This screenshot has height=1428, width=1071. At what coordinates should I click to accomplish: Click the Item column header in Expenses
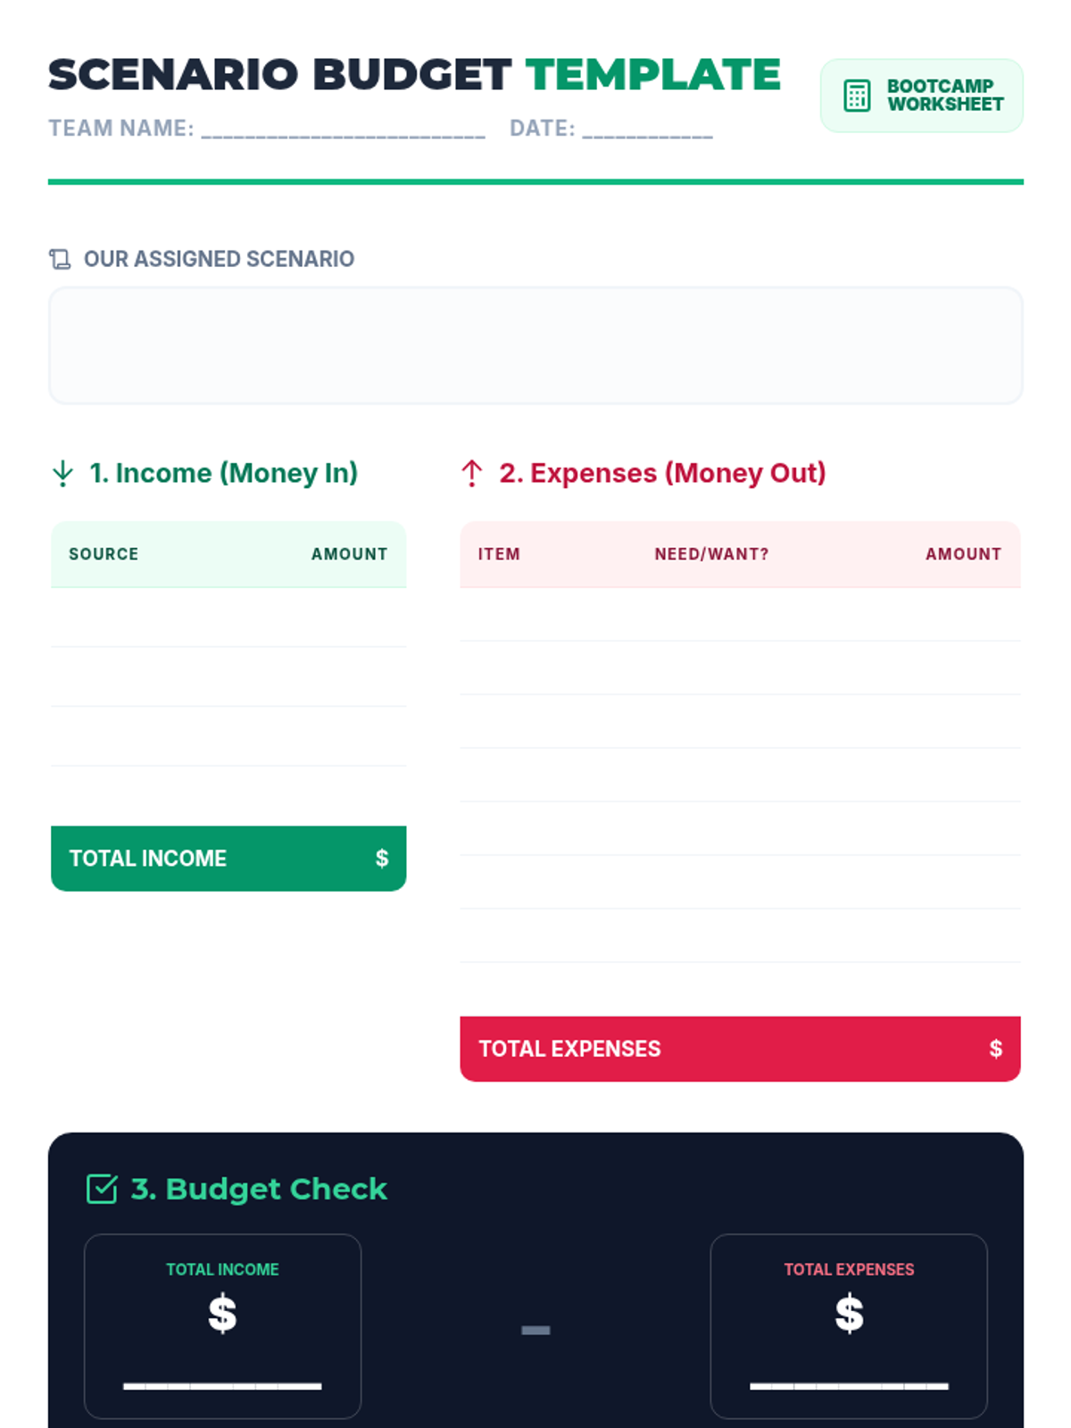click(499, 554)
